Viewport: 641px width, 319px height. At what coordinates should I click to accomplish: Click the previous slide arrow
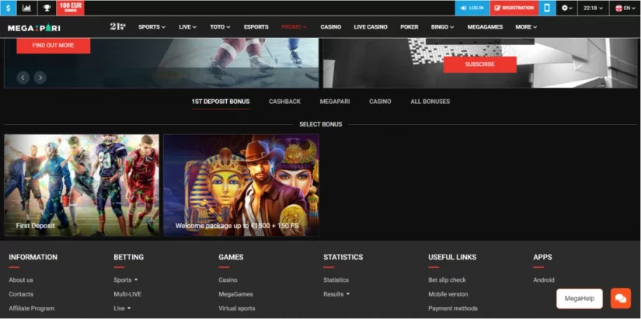point(23,77)
